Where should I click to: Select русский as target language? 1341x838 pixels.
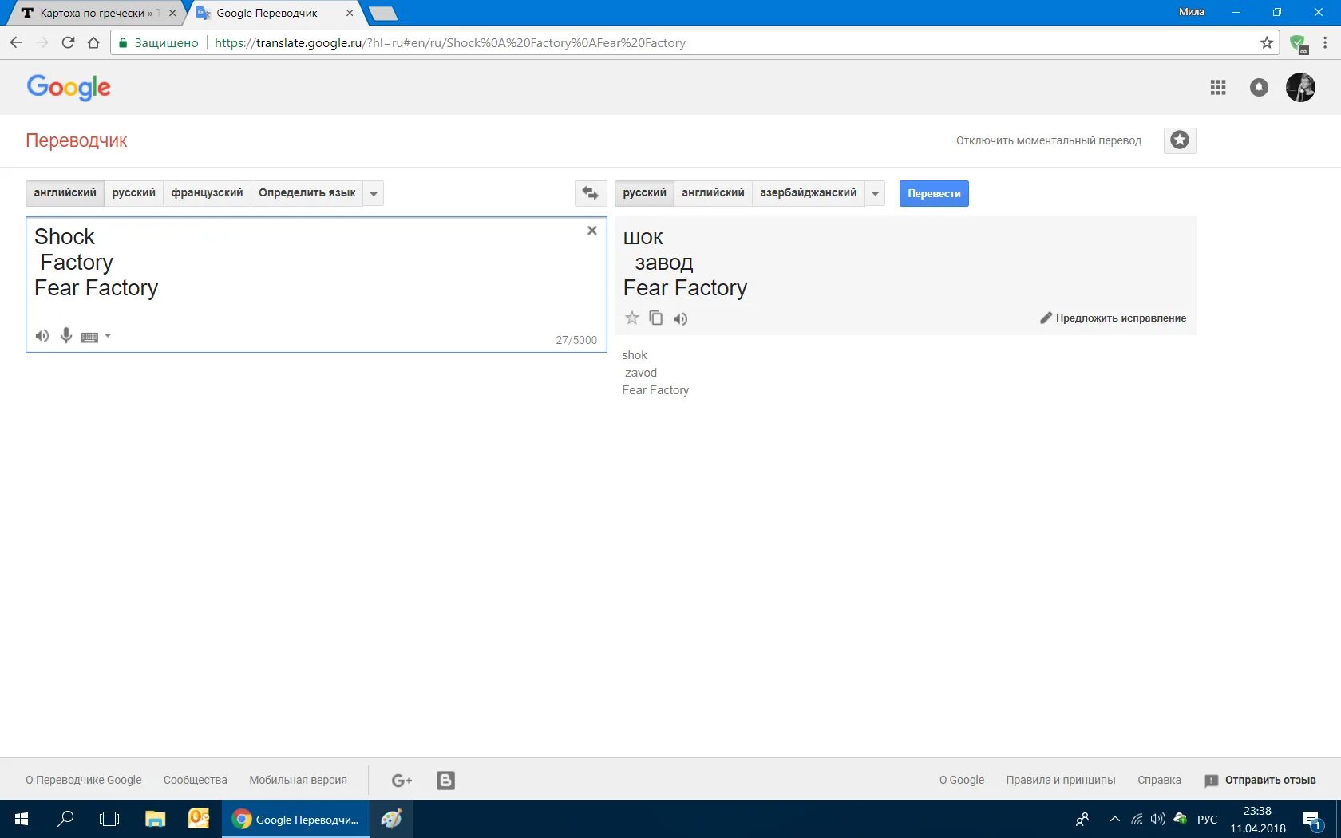(644, 193)
